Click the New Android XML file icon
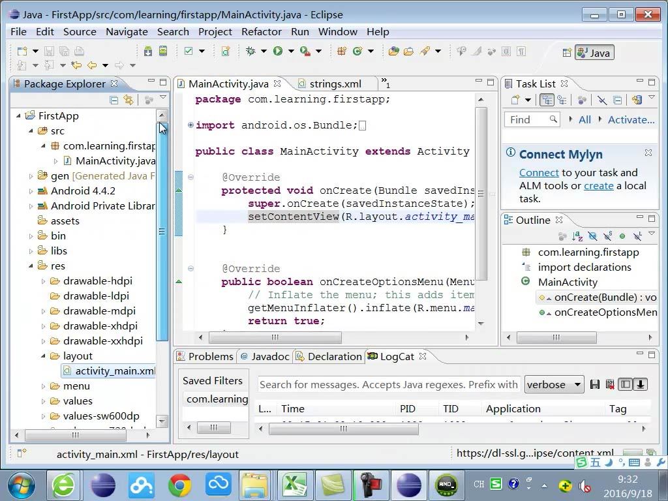668x501 pixels. pos(226,52)
